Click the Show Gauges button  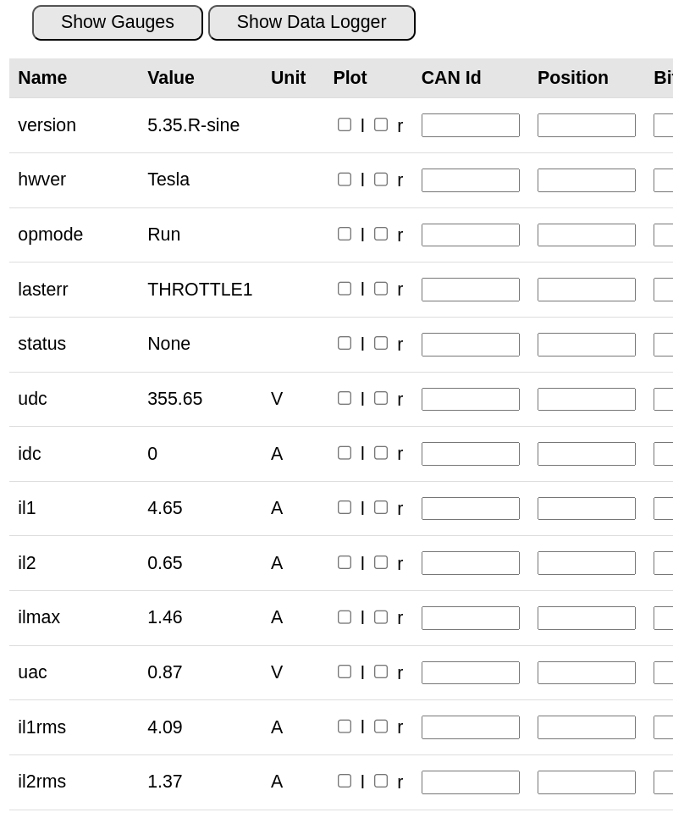(x=118, y=23)
